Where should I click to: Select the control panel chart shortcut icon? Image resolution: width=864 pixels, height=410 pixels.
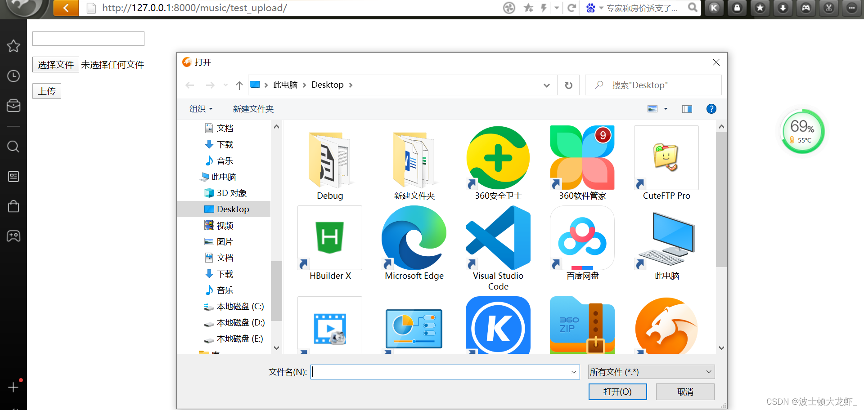coord(414,329)
